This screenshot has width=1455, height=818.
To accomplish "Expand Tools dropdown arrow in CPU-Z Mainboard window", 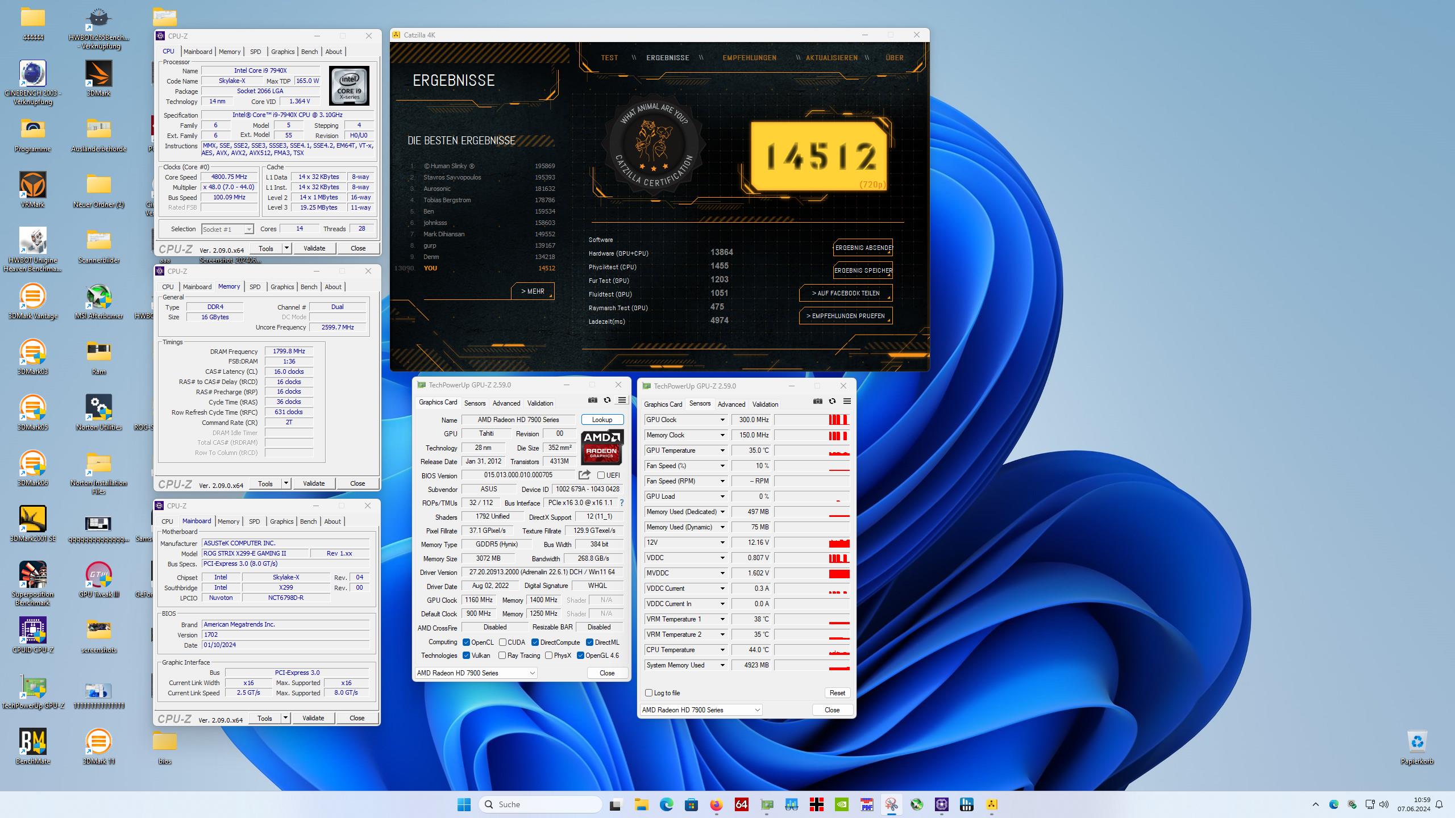I will (x=285, y=718).
